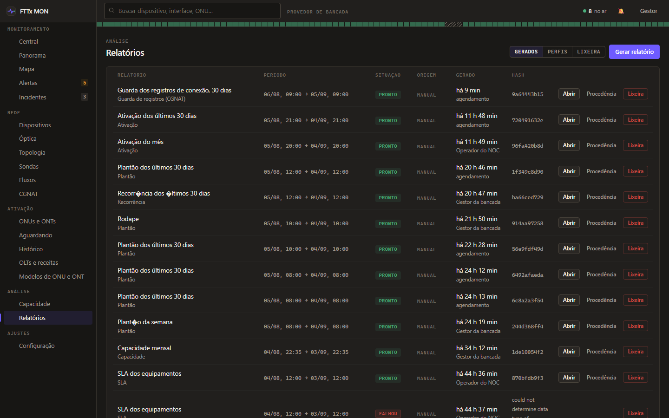Click the hash 1de10054f2

click(527, 352)
